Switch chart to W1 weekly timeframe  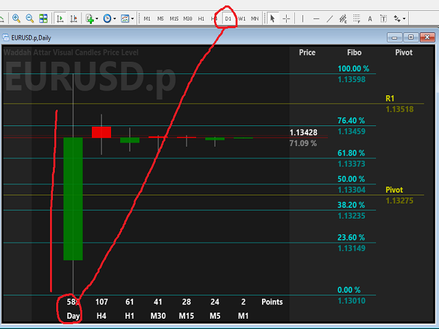pyautogui.click(x=241, y=19)
